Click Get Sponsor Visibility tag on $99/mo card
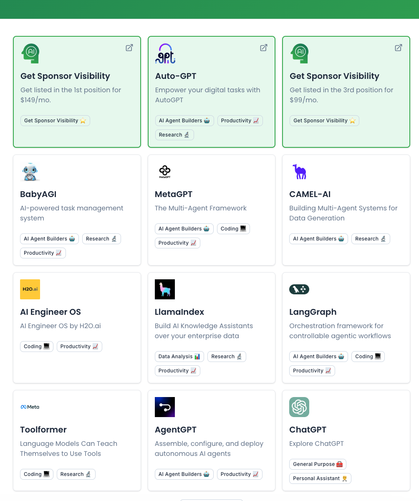The width and height of the screenshot is (419, 501). pyautogui.click(x=324, y=121)
